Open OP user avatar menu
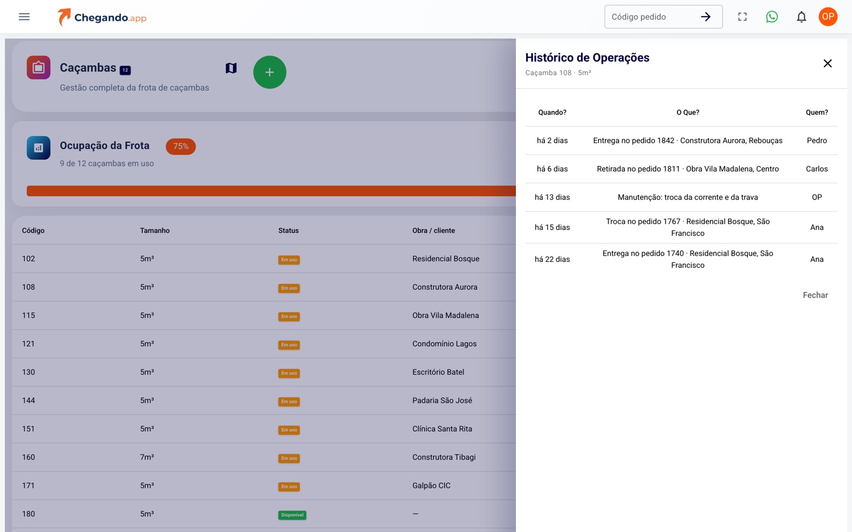Image resolution: width=852 pixels, height=532 pixels. (x=828, y=17)
